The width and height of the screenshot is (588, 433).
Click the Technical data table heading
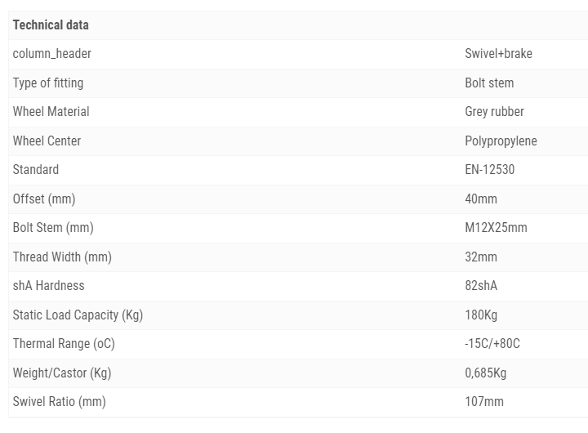coord(51,25)
